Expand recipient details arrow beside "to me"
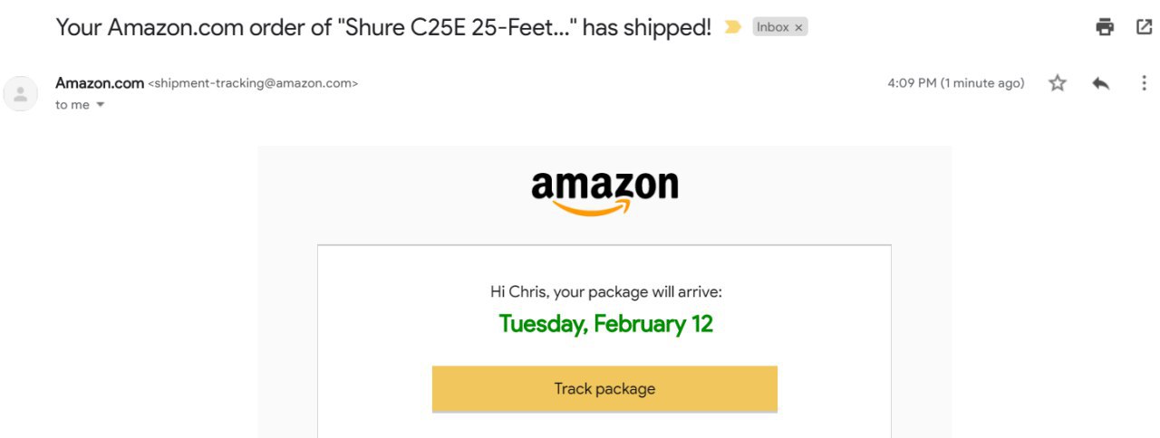This screenshot has width=1160, height=438. (x=100, y=105)
